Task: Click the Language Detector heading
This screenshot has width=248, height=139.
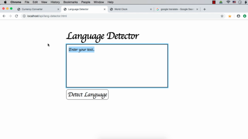Action: click(102, 37)
